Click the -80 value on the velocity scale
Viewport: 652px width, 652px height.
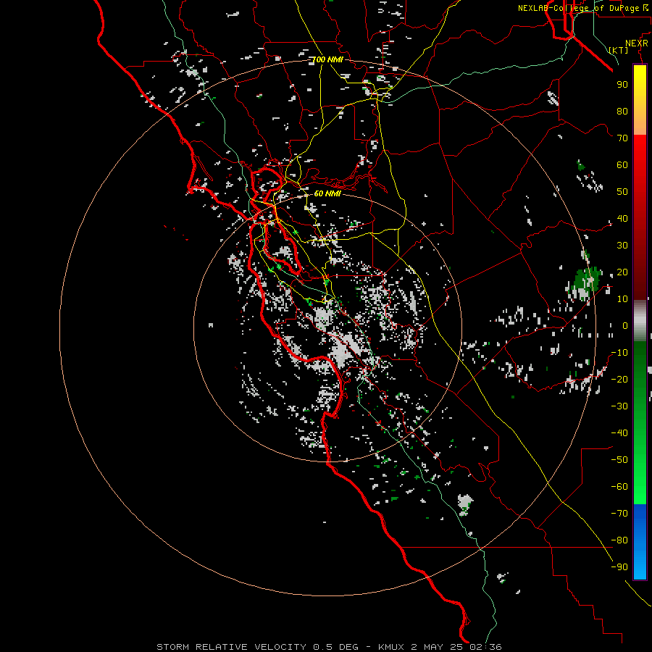pos(619,540)
